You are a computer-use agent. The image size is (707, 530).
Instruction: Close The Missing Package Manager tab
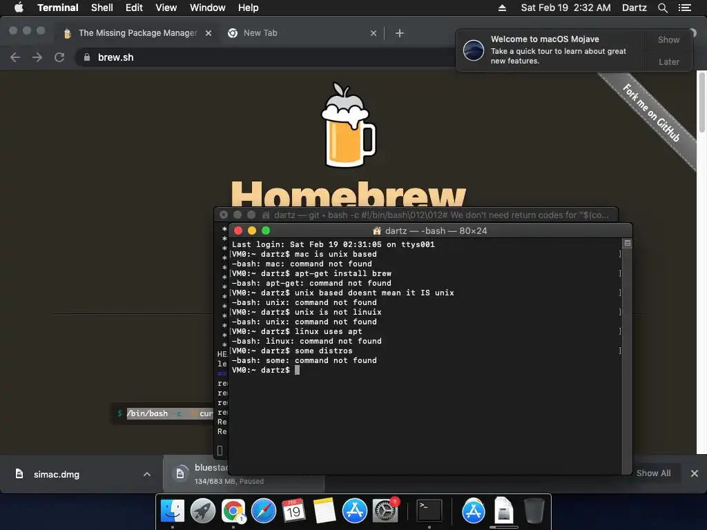(209, 33)
